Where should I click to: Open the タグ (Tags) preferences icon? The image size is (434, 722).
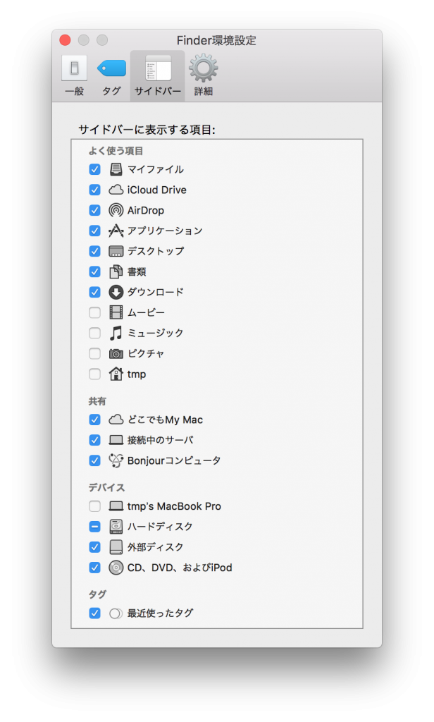point(111,68)
